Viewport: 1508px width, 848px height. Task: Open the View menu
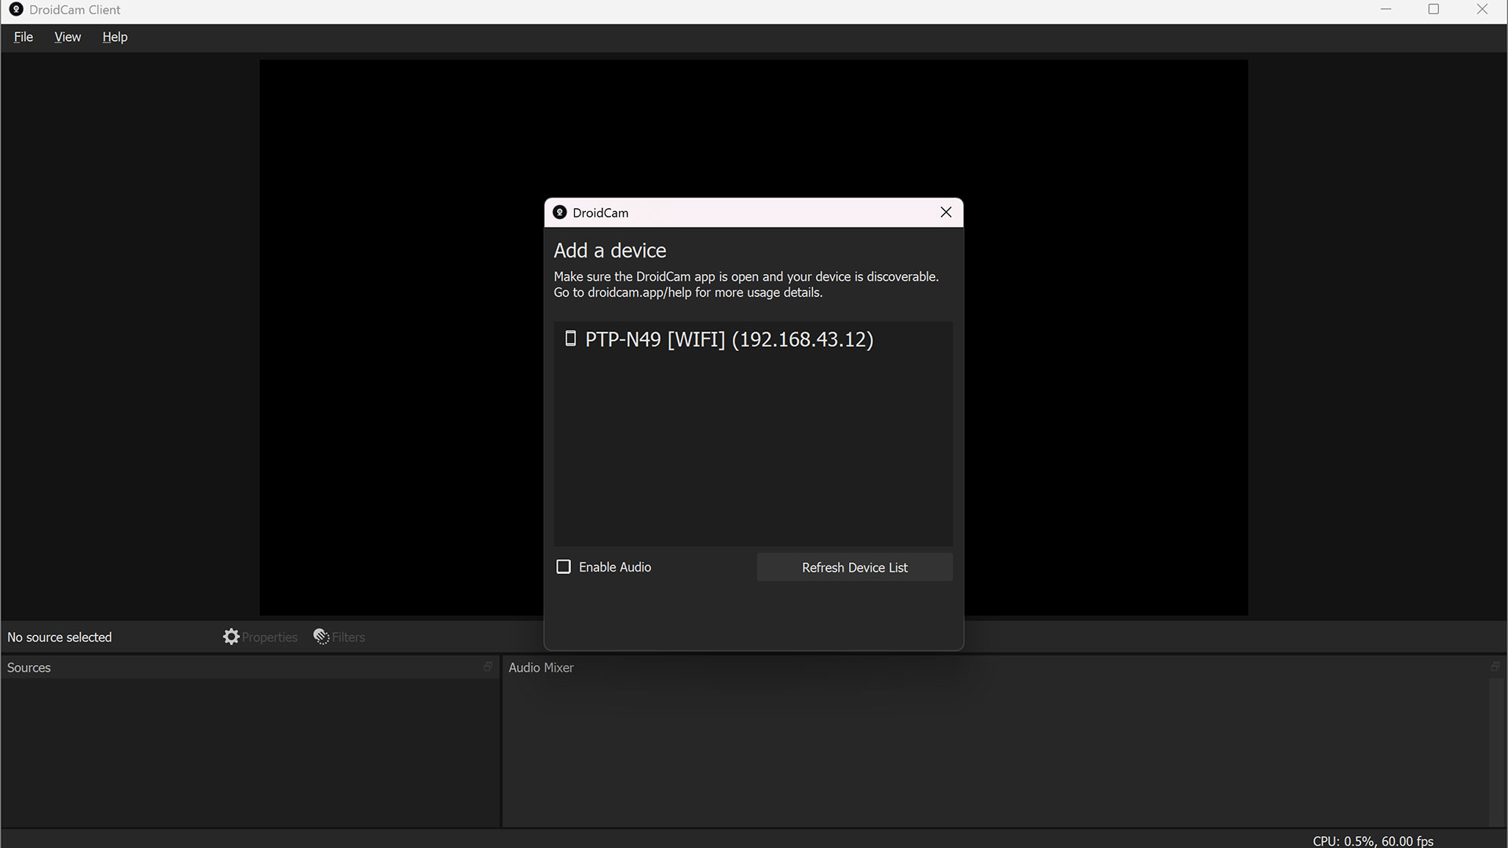point(68,37)
